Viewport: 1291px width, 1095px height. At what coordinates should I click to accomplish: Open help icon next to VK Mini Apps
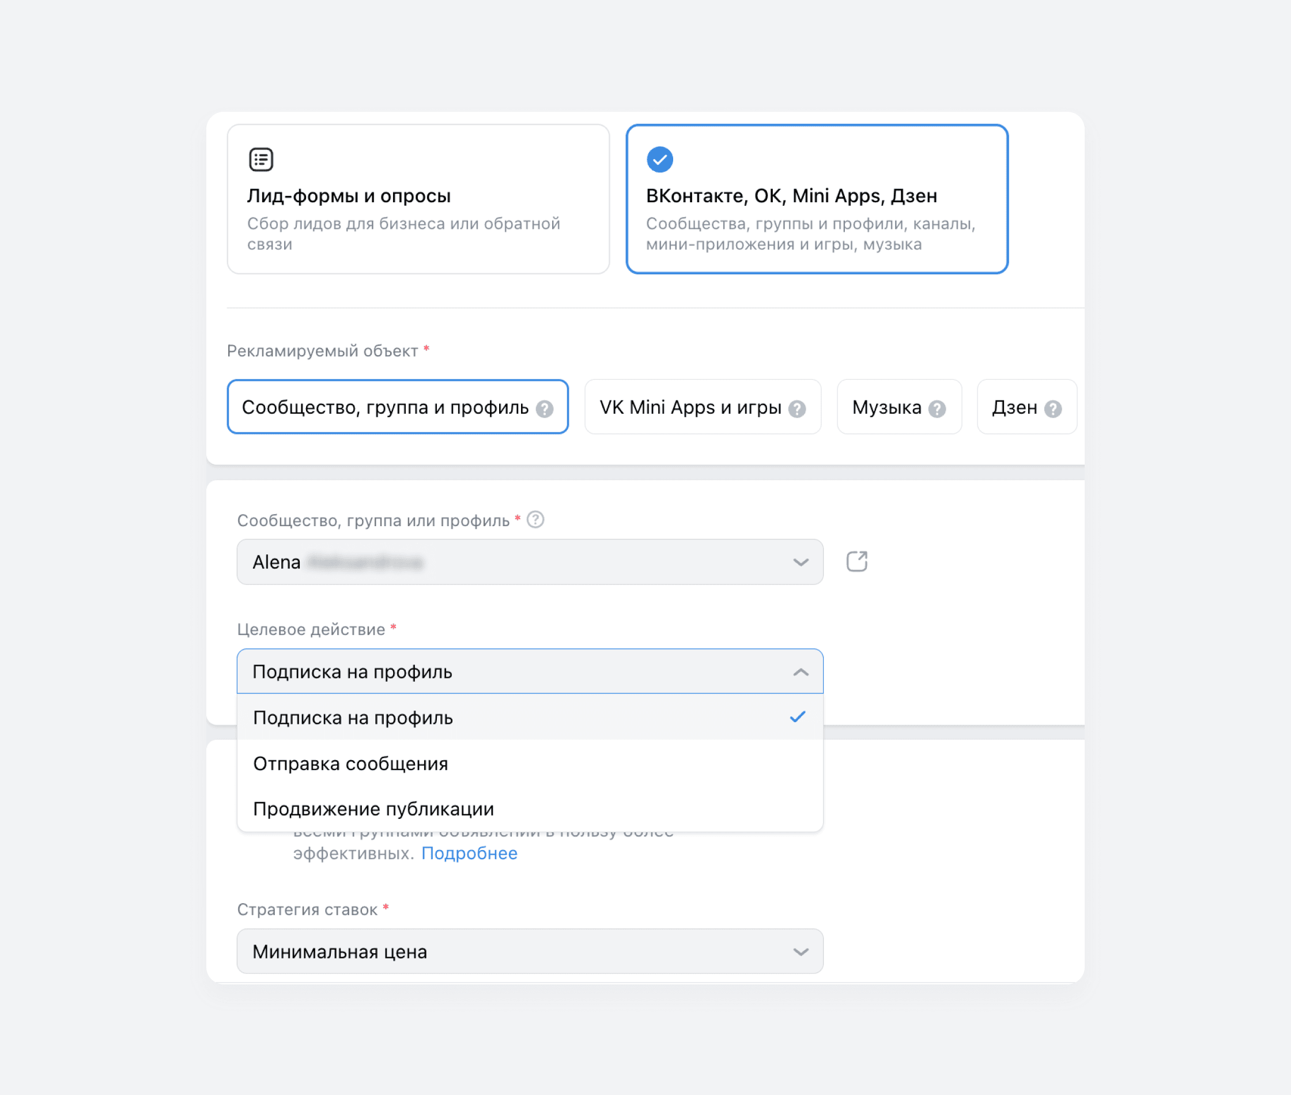(x=797, y=409)
